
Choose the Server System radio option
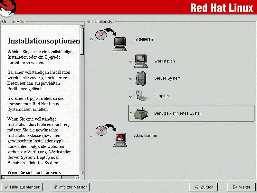(131, 78)
